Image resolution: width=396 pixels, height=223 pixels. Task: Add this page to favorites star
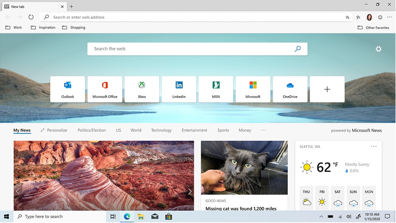(347, 17)
